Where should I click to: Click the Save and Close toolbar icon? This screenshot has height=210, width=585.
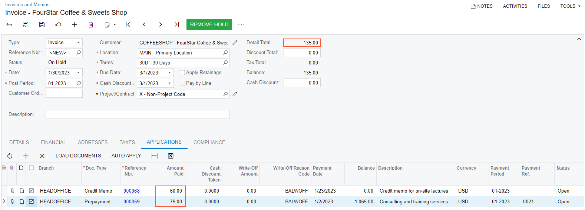26,24
